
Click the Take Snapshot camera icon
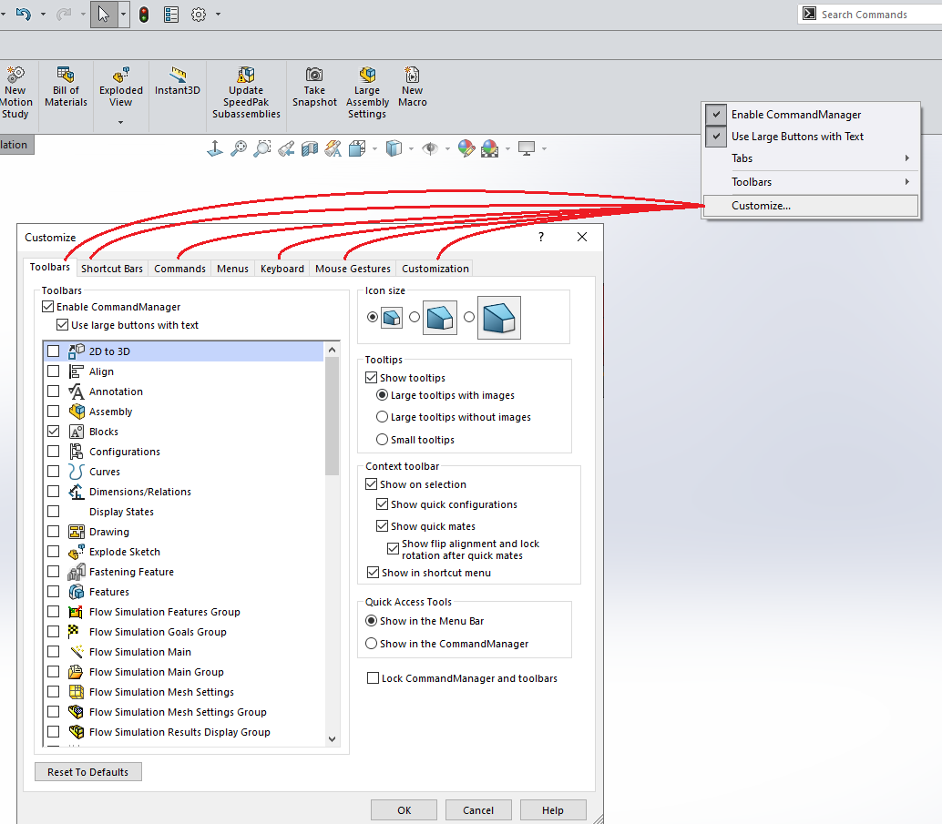[314, 76]
